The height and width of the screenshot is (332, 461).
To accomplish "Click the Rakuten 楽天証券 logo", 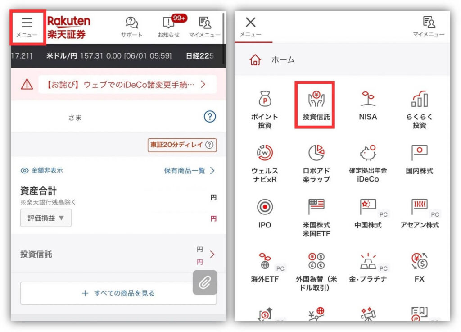I will [68, 27].
